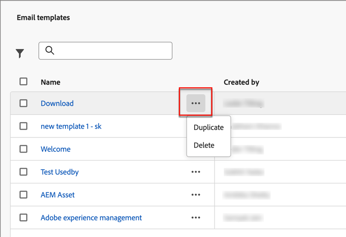Open more actions for AEM Asset

(196, 195)
